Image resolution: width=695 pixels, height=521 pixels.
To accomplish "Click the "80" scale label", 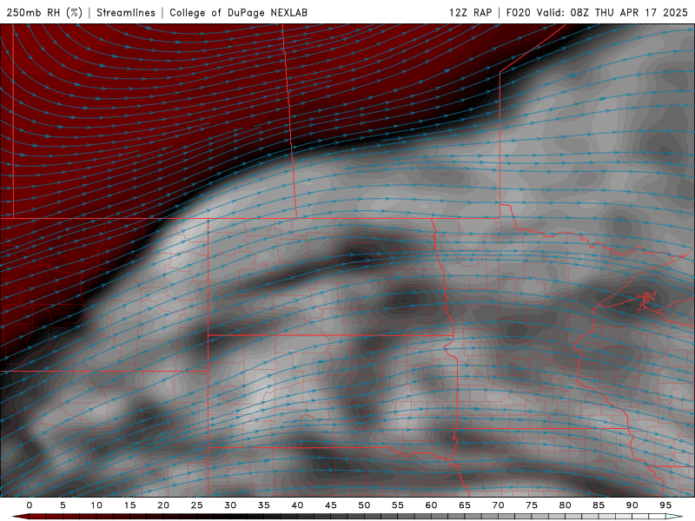I will click(x=565, y=505).
